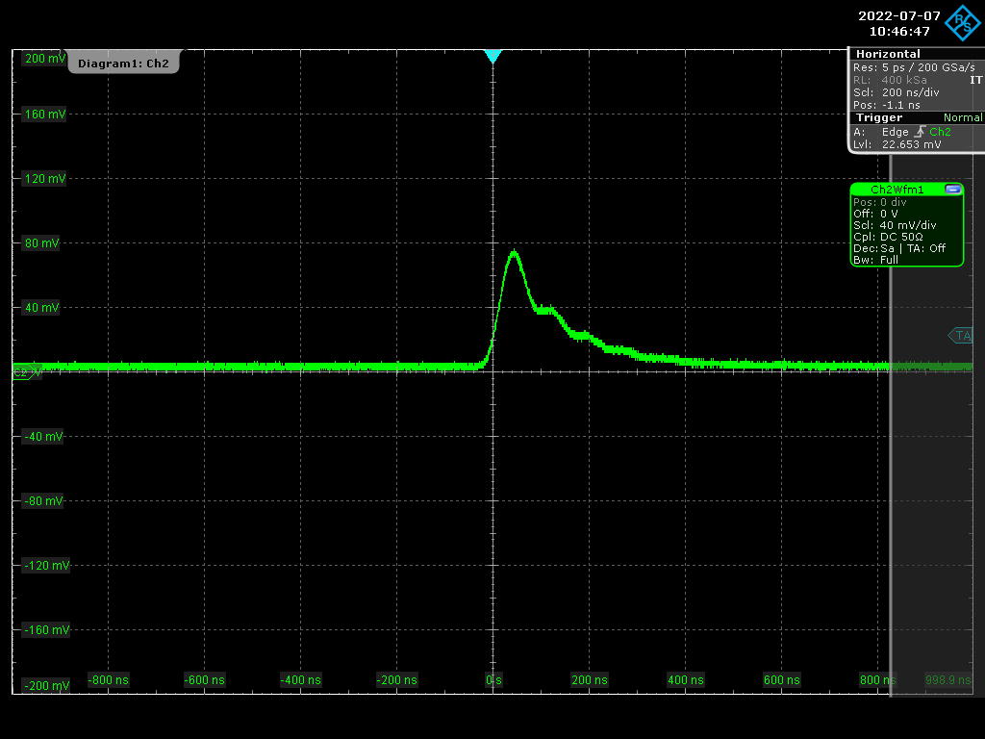Image resolution: width=985 pixels, height=739 pixels.
Task: Toggle the Normal trigger mode label
Action: pos(963,117)
